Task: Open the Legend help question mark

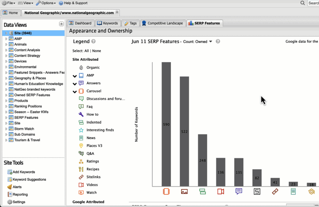Action: [93, 41]
